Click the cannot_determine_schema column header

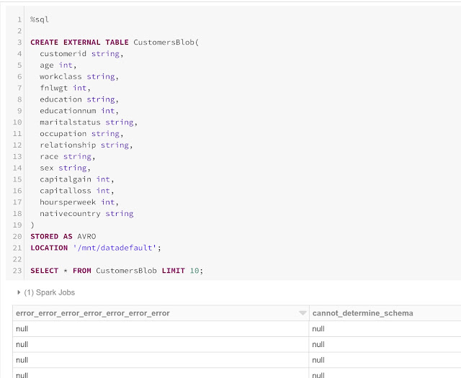[x=362, y=313]
